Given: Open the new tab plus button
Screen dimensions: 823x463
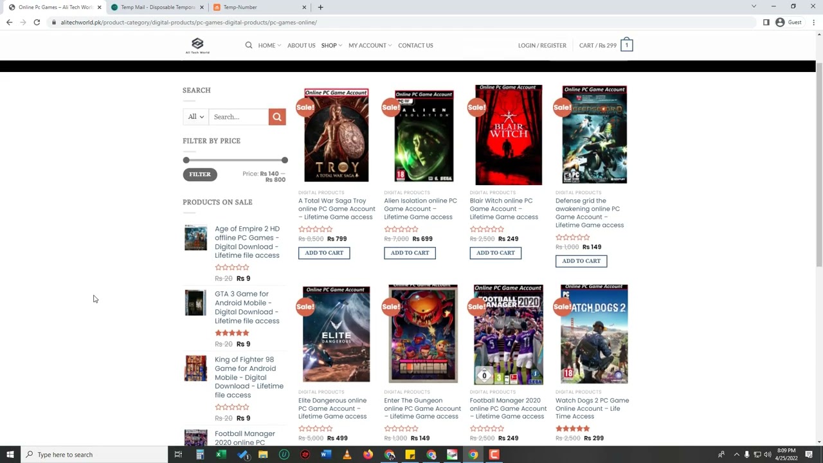Looking at the screenshot, I should 320,7.
